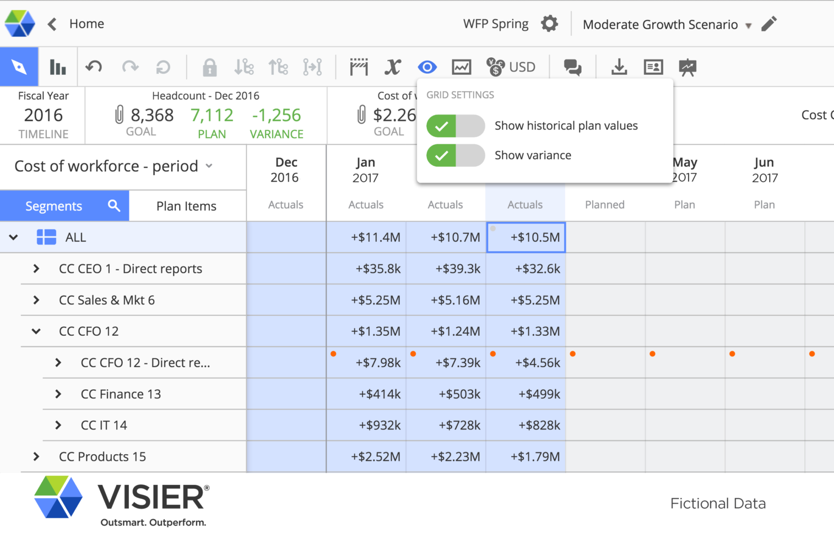Select the bar chart view icon
The height and width of the screenshot is (534, 834).
point(57,66)
